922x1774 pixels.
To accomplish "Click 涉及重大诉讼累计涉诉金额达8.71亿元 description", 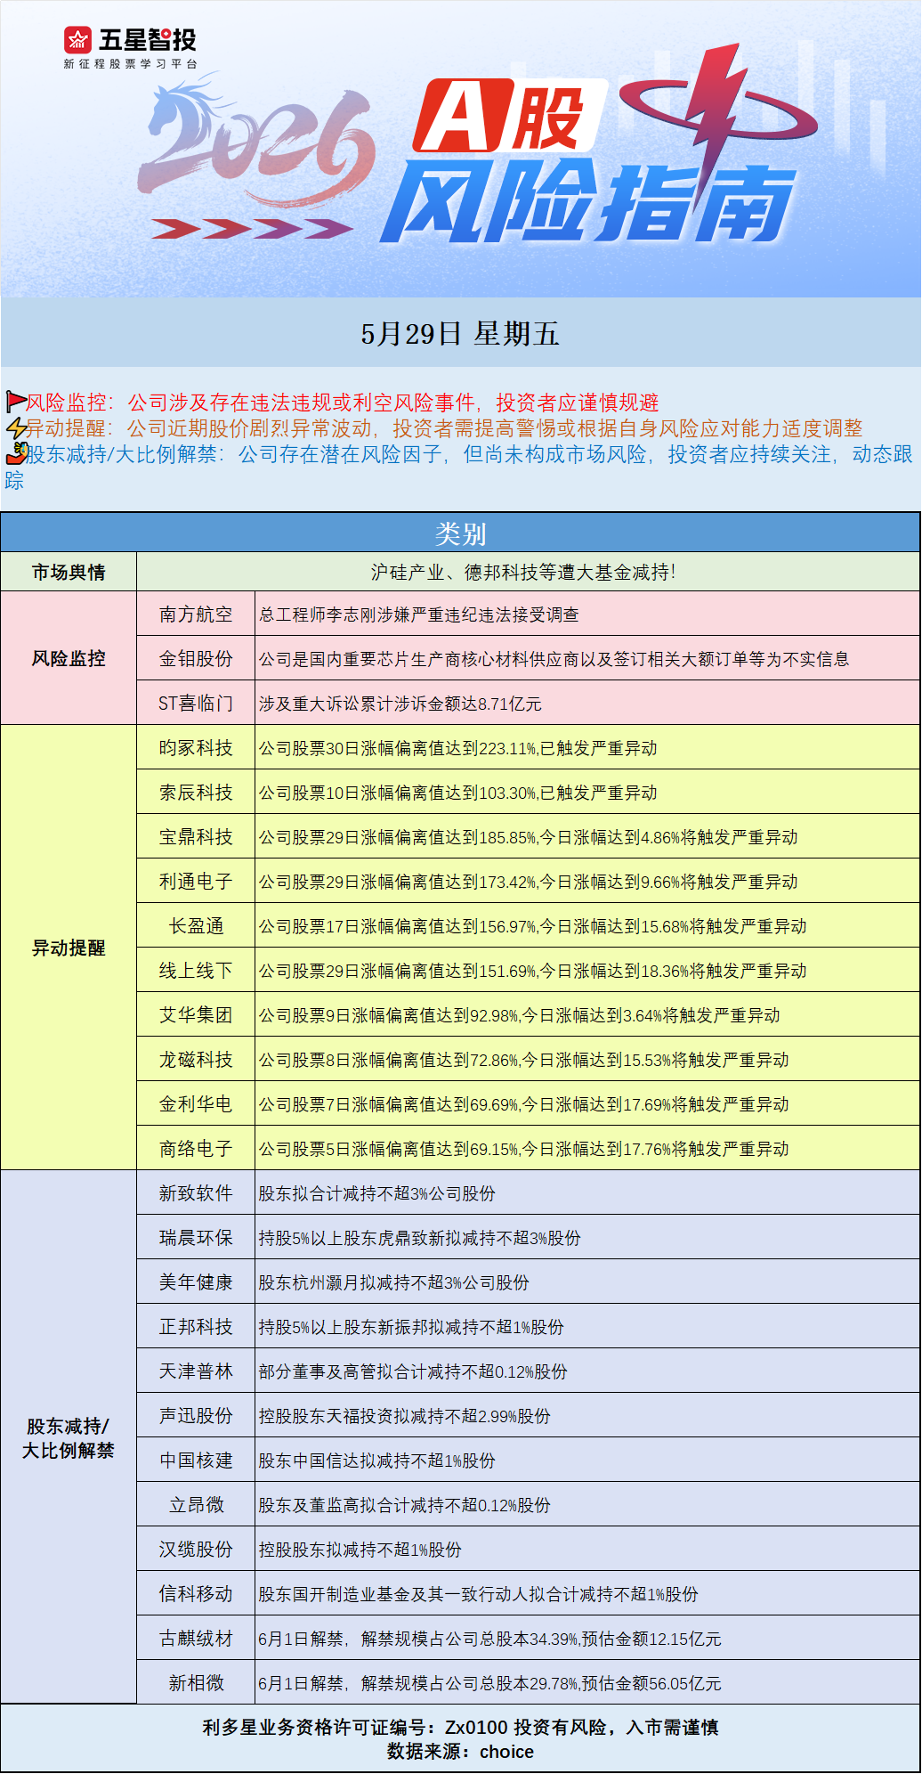I will point(400,704).
